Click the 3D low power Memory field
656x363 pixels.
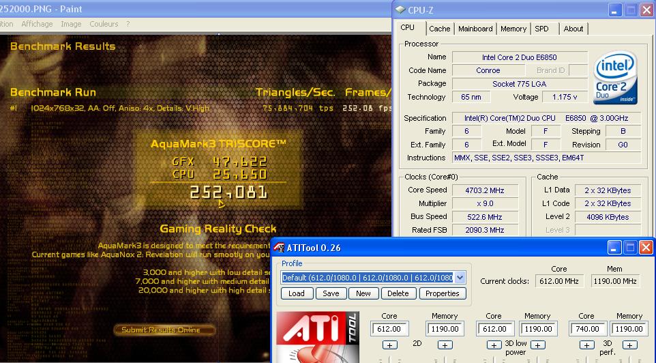pyautogui.click(x=539, y=329)
